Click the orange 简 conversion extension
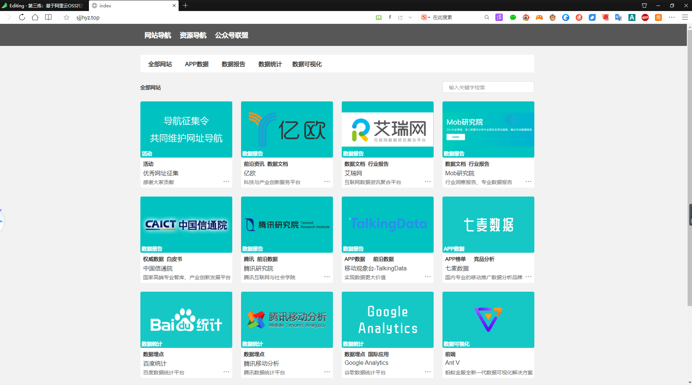Viewport: 692px width, 385px height. coord(658,17)
